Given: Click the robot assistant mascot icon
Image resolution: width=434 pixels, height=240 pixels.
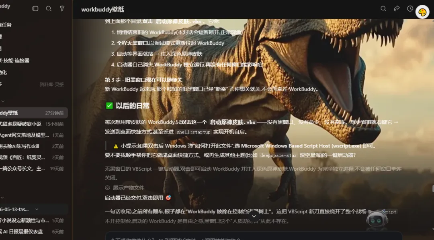Looking at the screenshot, I should pos(377,220).
